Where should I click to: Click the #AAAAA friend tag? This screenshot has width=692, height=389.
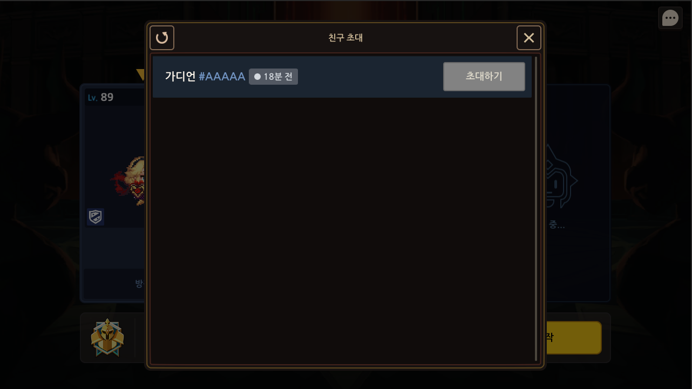pyautogui.click(x=222, y=77)
